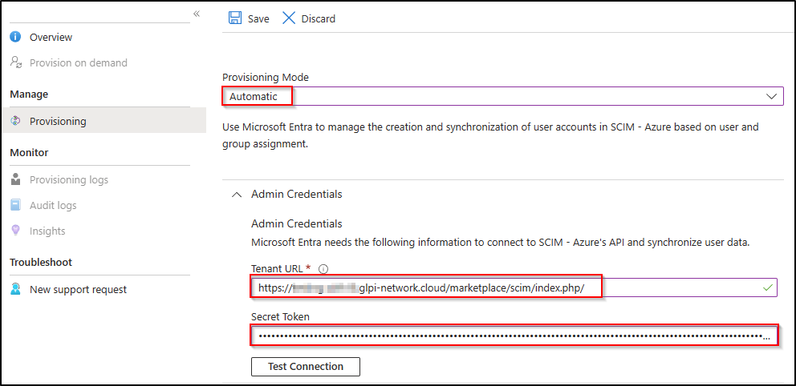Image resolution: width=796 pixels, height=386 pixels.
Task: Click the Audit logs icon
Action: pyautogui.click(x=15, y=206)
